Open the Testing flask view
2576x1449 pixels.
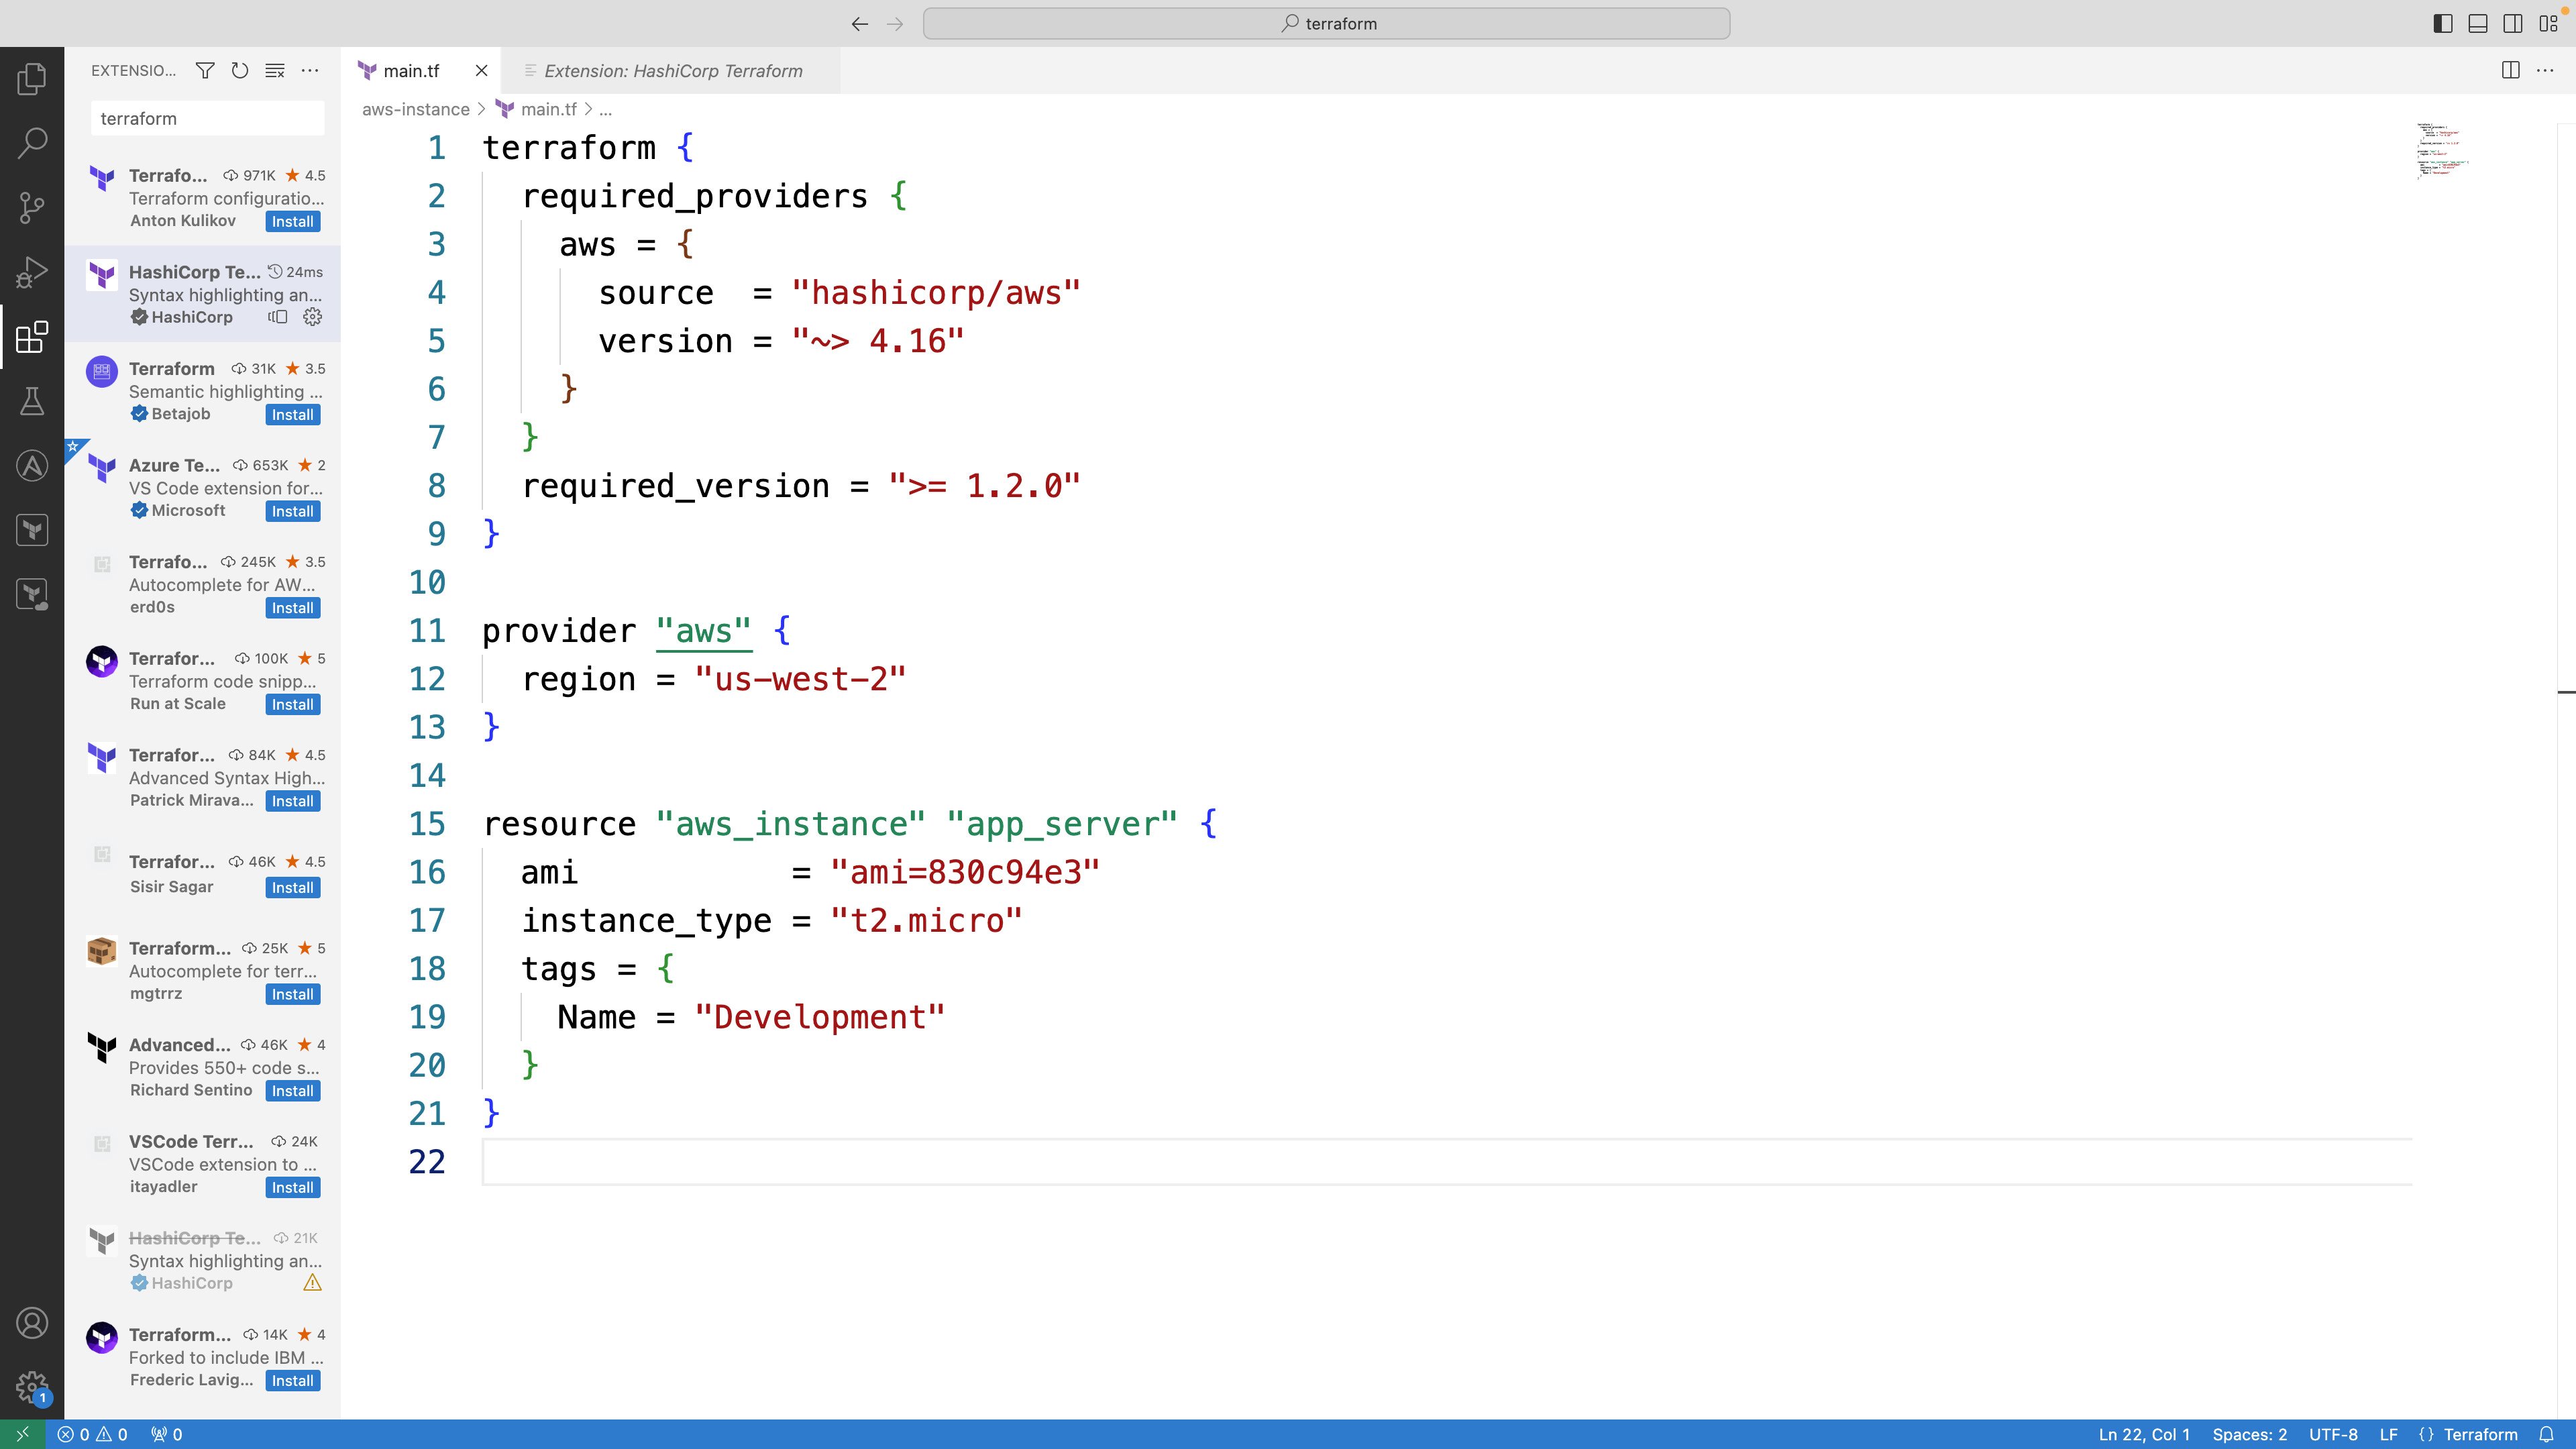click(32, 401)
